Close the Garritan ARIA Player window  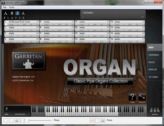[x=158, y=2]
